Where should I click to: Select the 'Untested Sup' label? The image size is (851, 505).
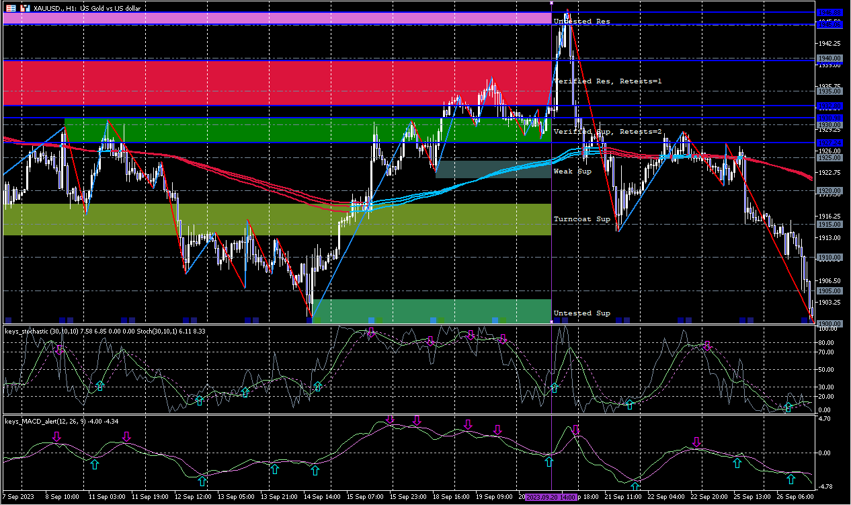581,313
